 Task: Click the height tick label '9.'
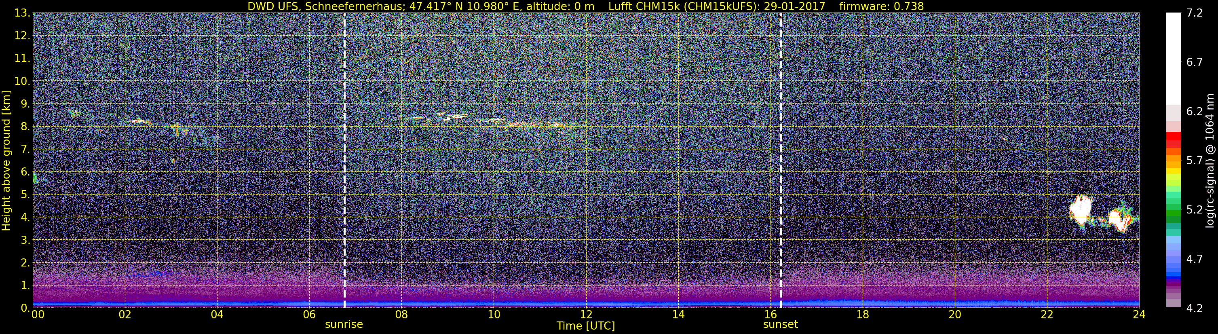25,104
